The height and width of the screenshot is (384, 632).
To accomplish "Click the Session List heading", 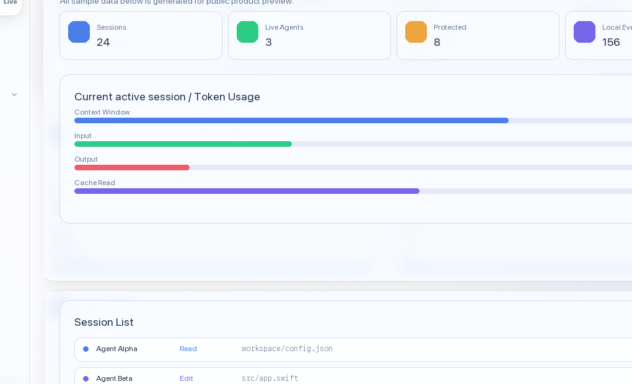I will pyautogui.click(x=104, y=322).
